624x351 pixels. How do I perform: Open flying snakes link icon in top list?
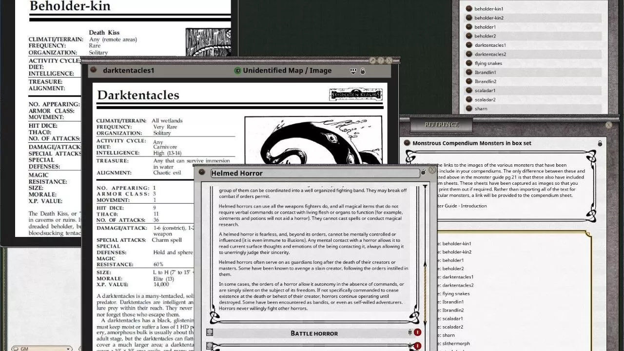click(469, 63)
